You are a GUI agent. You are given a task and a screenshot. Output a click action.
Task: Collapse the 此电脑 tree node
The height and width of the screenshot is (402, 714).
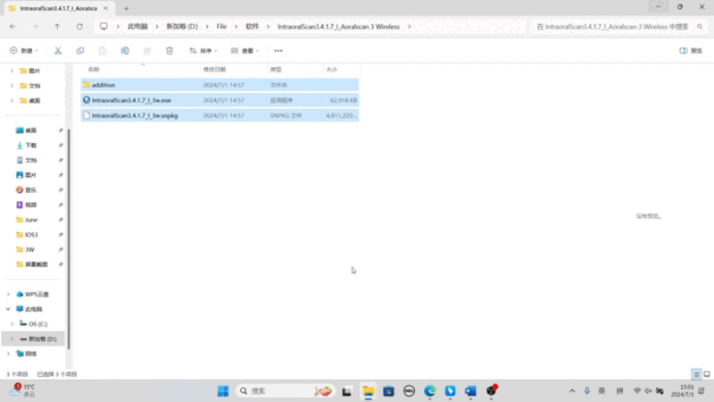coord(8,309)
